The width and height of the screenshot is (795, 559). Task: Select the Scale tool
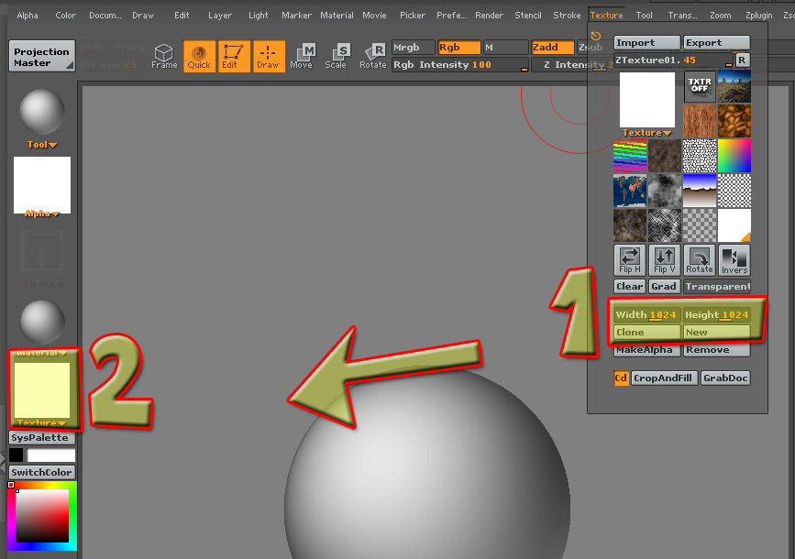(x=337, y=56)
